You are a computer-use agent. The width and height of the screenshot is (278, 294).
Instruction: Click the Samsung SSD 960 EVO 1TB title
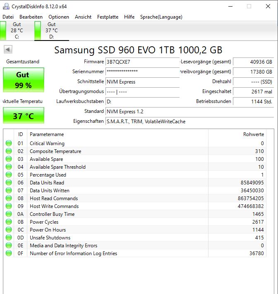(138, 50)
